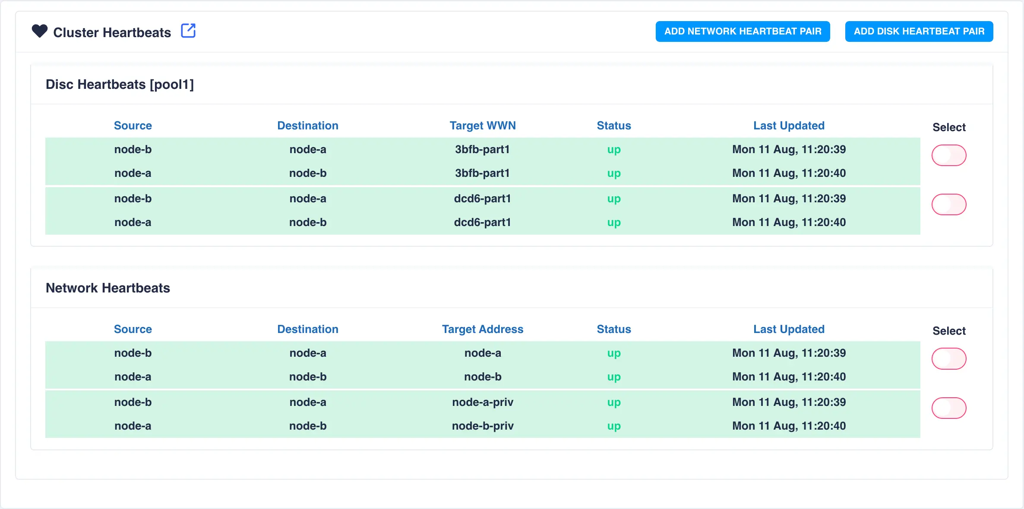
Task: Click the Cluster Heartbeats heart icon
Action: pyautogui.click(x=39, y=31)
